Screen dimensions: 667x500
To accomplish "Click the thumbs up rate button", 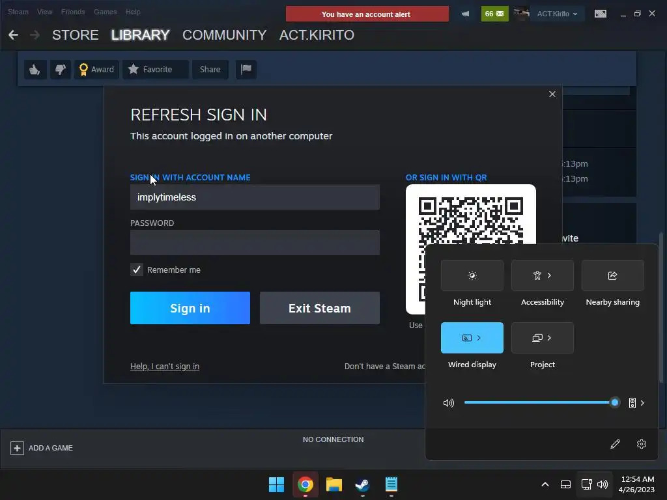I will pos(35,69).
